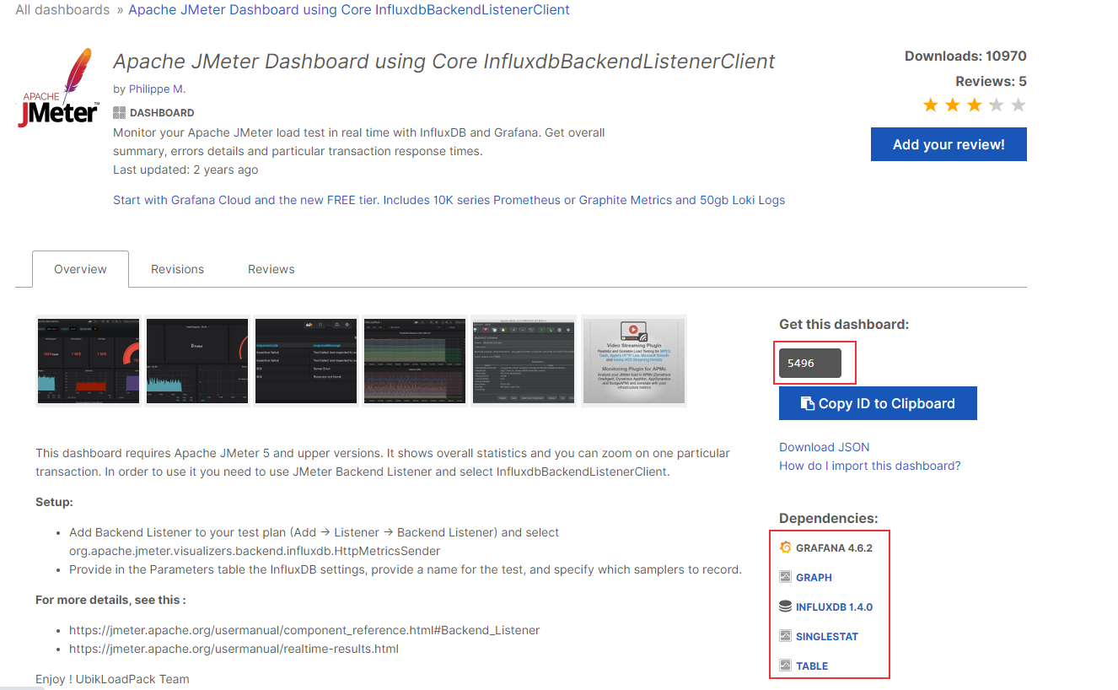The width and height of the screenshot is (1118, 690).
Task: Click Copy ID to Clipboard button
Action: 878,403
